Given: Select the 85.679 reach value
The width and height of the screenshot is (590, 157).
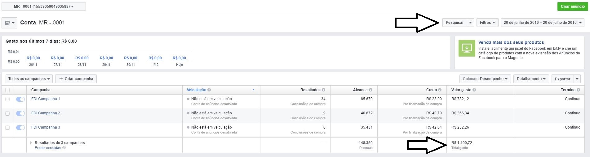Looking at the screenshot, I should (367, 99).
